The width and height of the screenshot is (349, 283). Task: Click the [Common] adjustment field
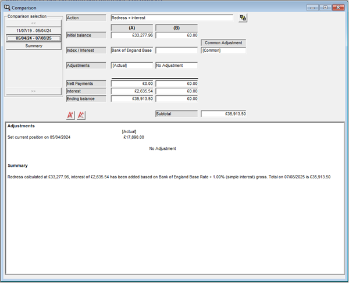point(223,50)
